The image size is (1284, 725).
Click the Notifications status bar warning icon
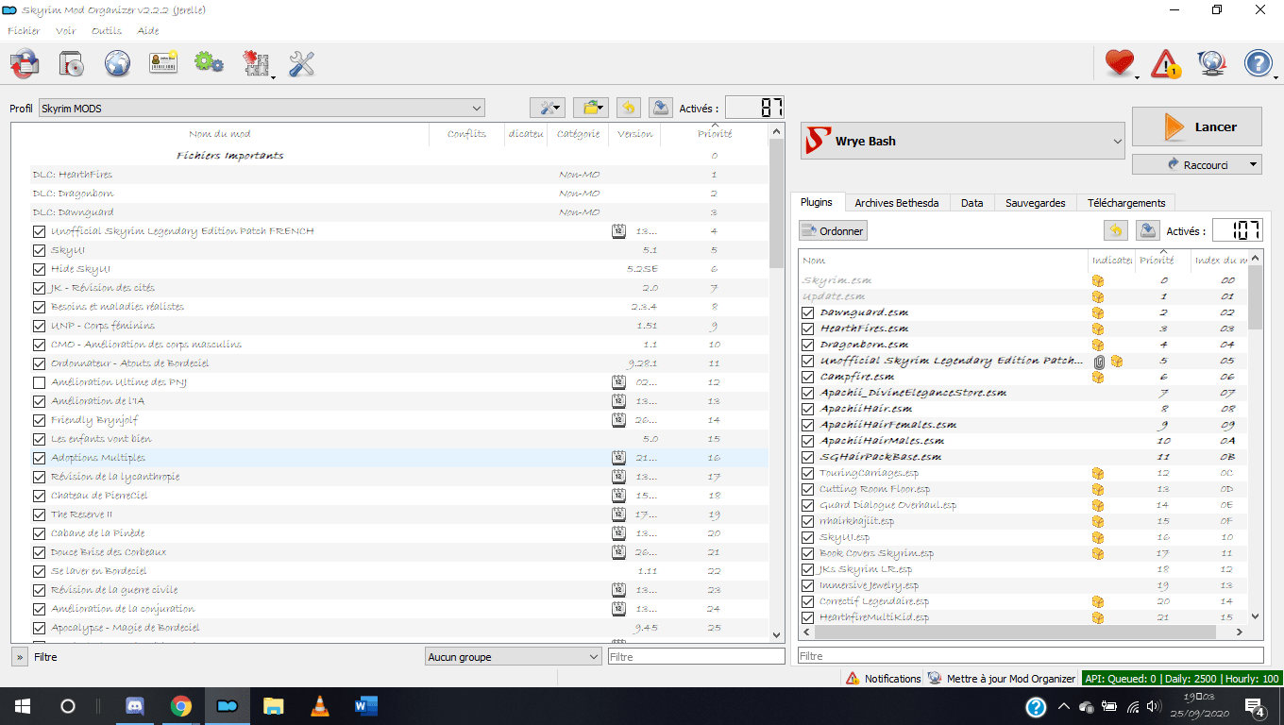pyautogui.click(x=853, y=679)
